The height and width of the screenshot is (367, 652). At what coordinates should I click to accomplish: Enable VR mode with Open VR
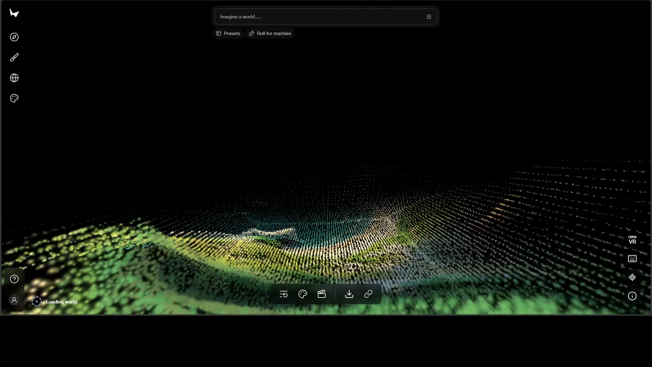tap(633, 239)
